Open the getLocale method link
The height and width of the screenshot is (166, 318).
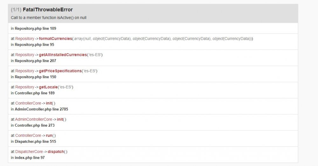point(48,87)
